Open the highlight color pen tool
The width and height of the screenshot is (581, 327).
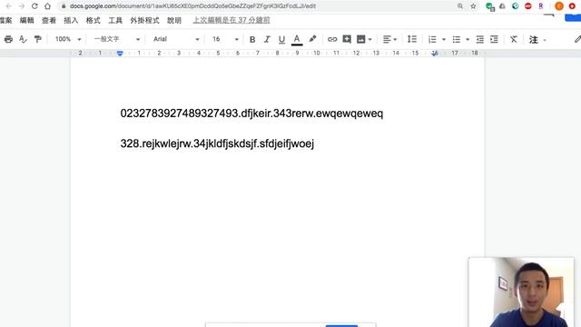(x=312, y=39)
